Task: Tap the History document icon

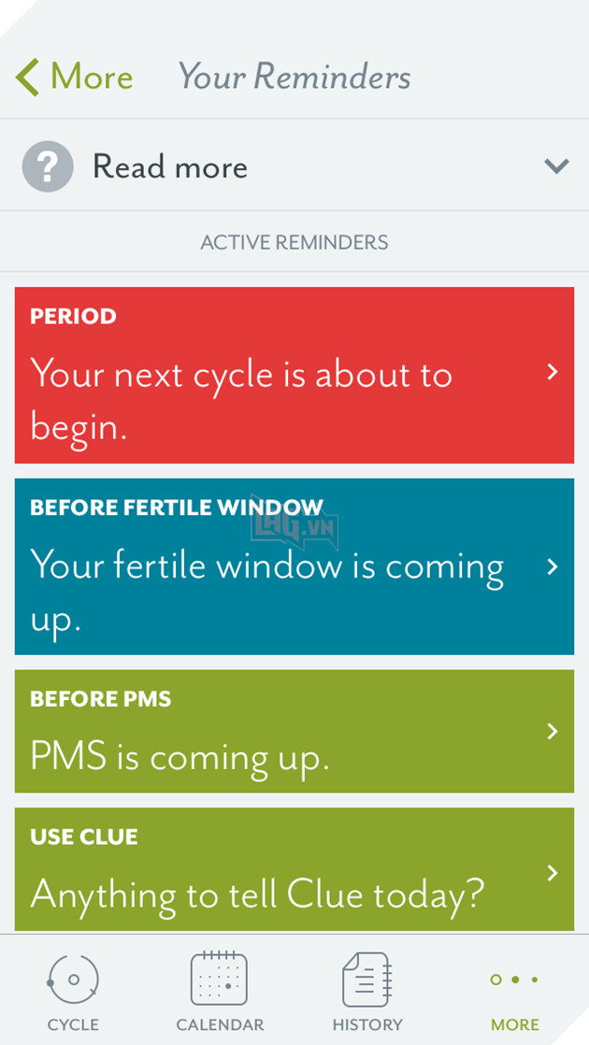Action: [x=366, y=980]
